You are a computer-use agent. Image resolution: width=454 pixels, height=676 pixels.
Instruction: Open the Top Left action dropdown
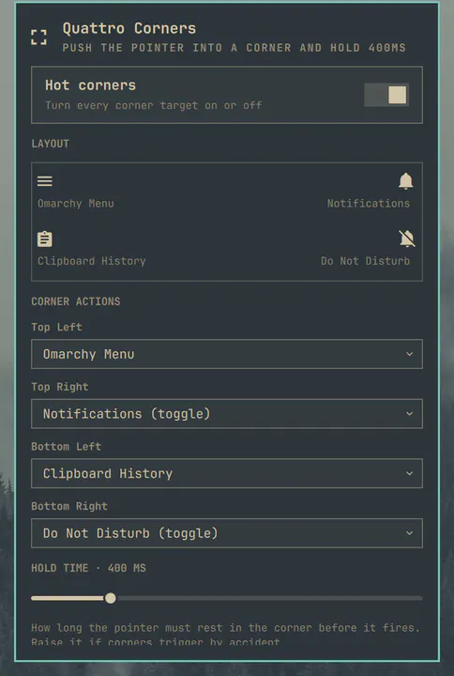pyautogui.click(x=227, y=354)
